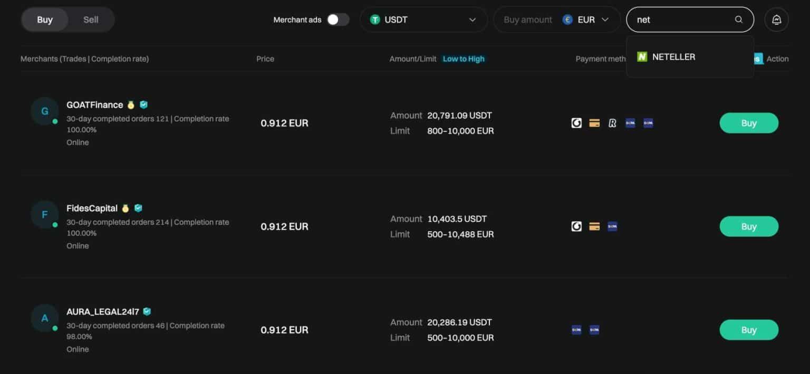Click the notification bell icon
The width and height of the screenshot is (810, 374).
click(776, 20)
